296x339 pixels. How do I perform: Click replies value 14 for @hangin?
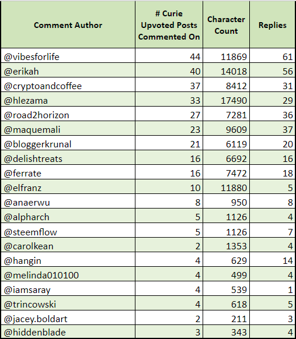coord(273,259)
